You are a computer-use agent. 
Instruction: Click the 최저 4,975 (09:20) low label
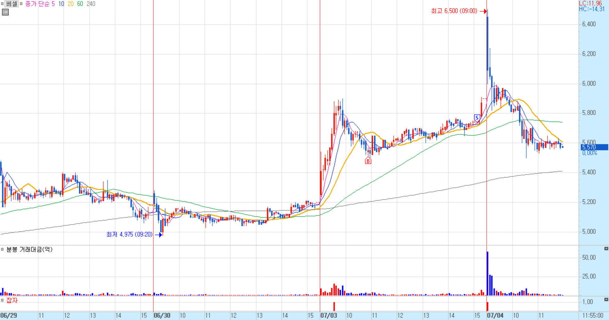[129, 234]
